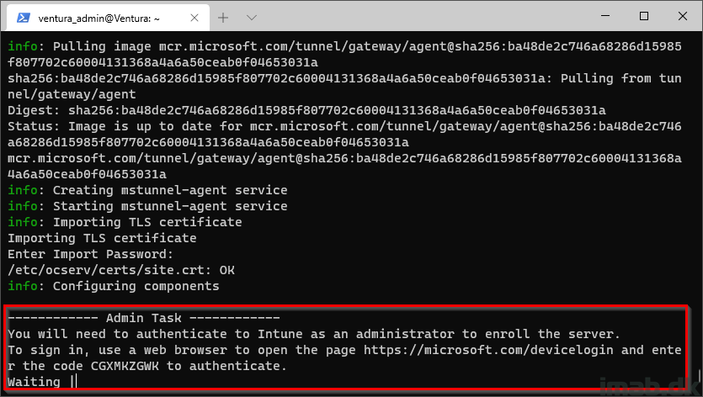
Task: Expand the terminal profiles dropdown chevron
Action: 252,18
